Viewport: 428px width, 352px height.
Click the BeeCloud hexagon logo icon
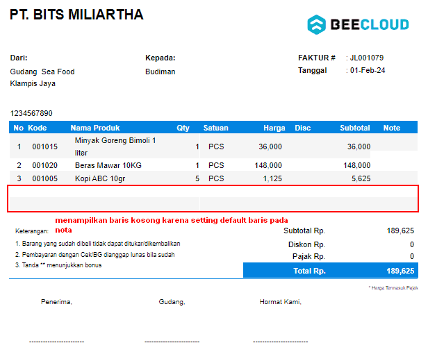coord(316,24)
